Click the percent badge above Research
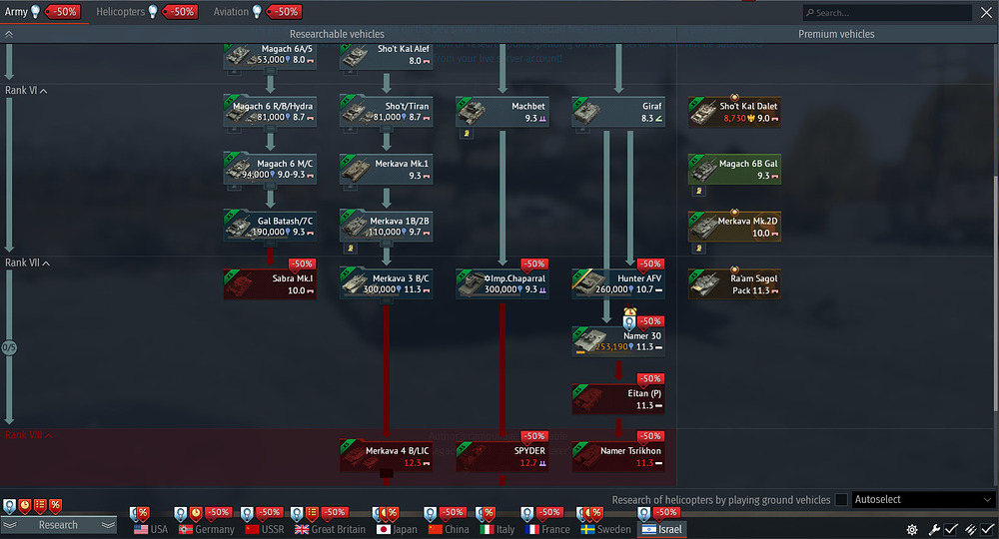The height and width of the screenshot is (539, 999). [55, 506]
